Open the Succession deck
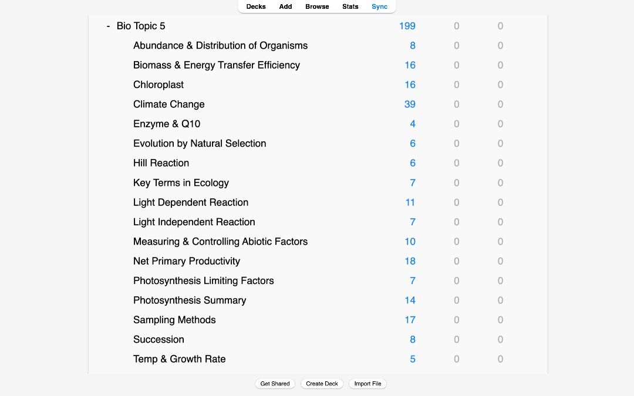The width and height of the screenshot is (634, 396). coord(158,339)
